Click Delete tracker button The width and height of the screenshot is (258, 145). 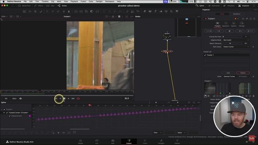click(x=243, y=73)
